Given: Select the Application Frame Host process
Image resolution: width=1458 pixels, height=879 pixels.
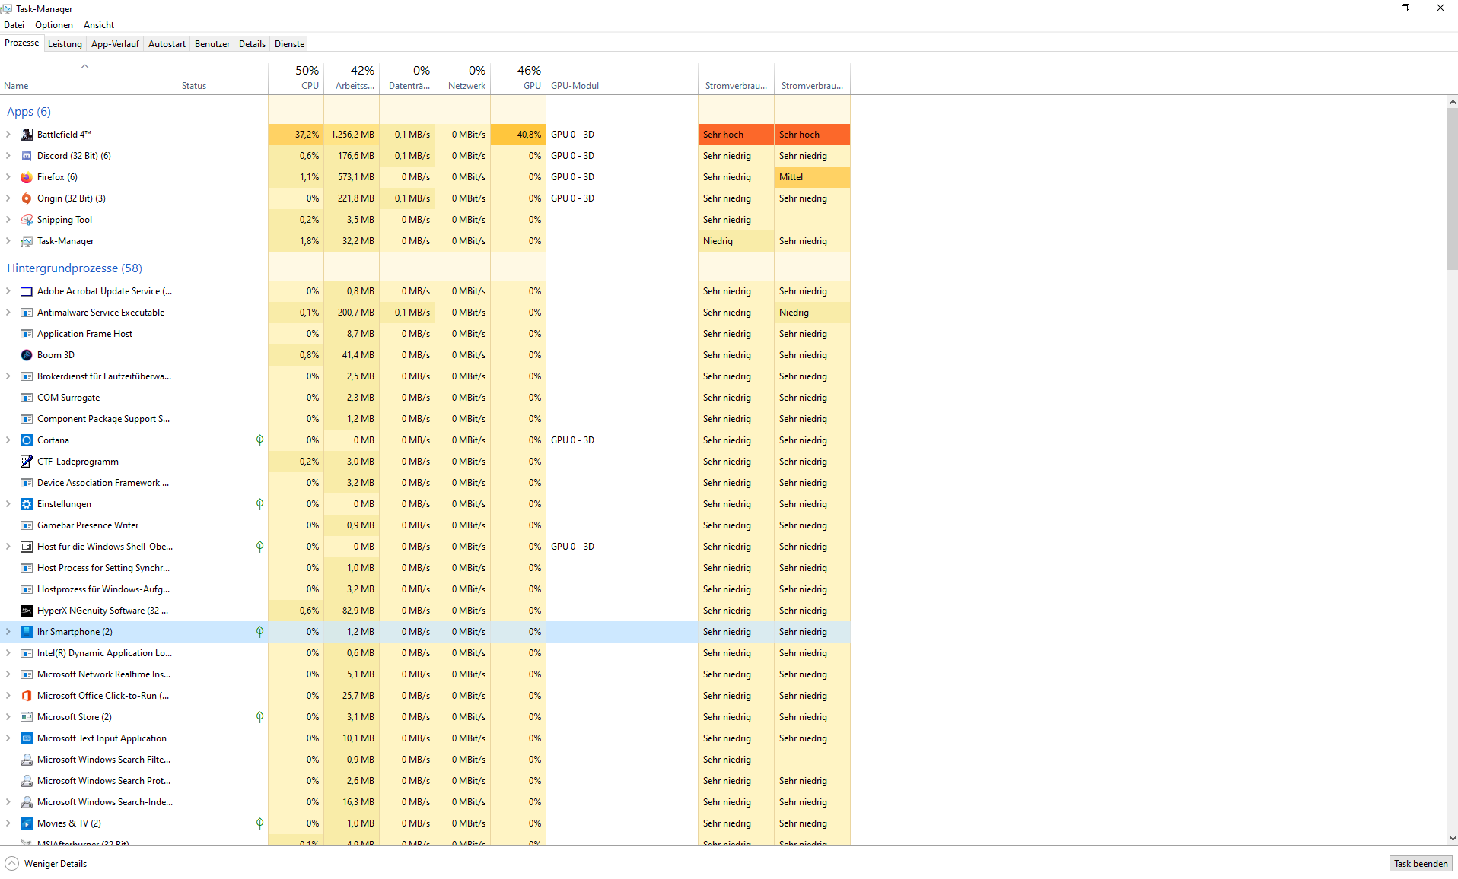Looking at the screenshot, I should (425, 334).
